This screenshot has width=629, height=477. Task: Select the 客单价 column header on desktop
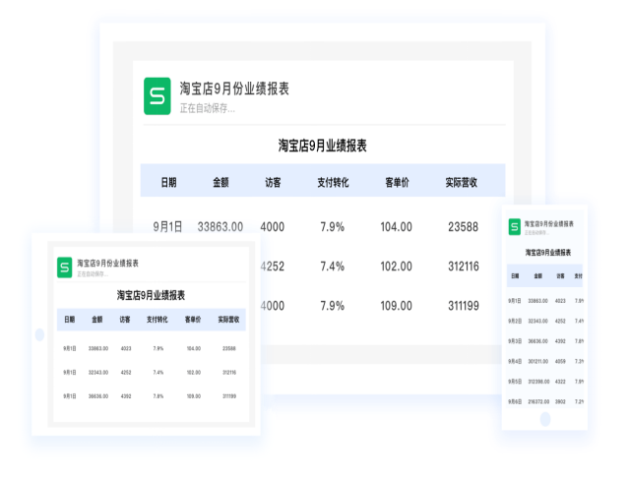pos(397,182)
